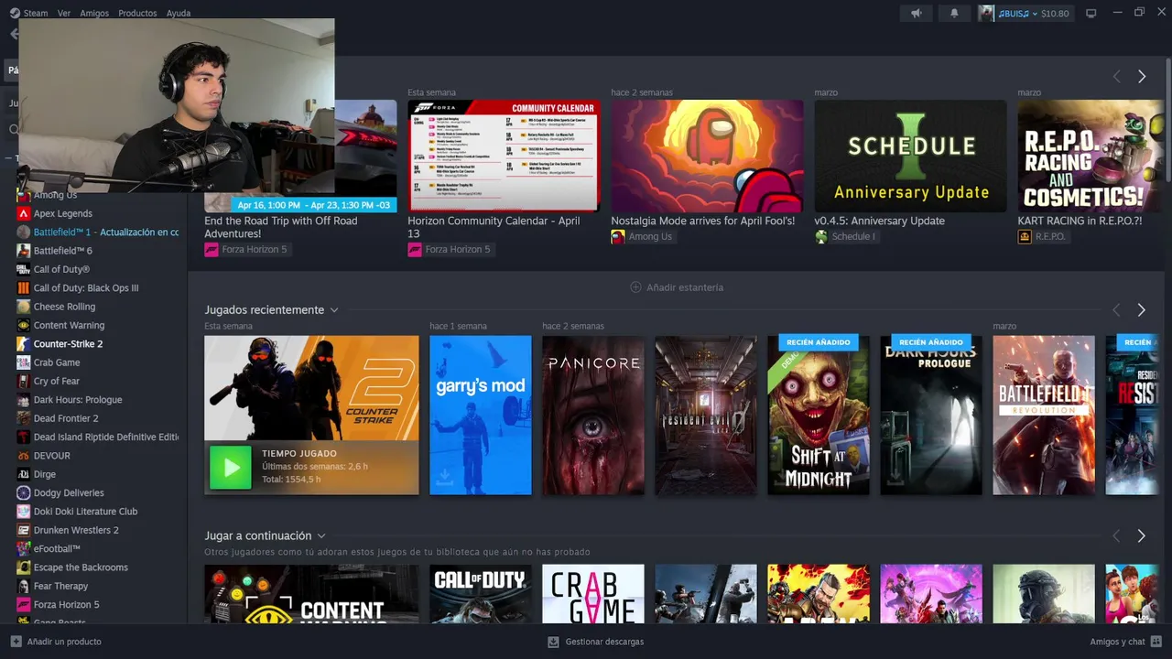Click the Amigos y chat icon

tap(1156, 642)
